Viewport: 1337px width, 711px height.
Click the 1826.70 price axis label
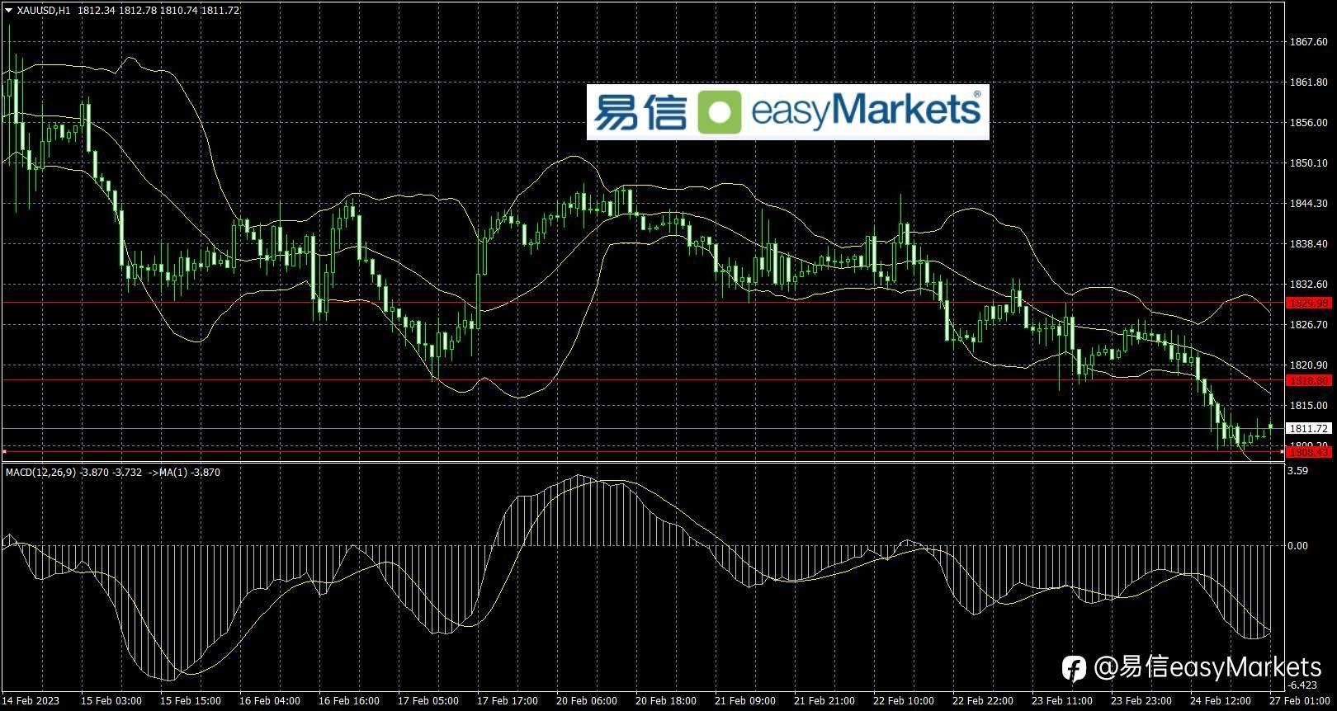tap(1309, 325)
